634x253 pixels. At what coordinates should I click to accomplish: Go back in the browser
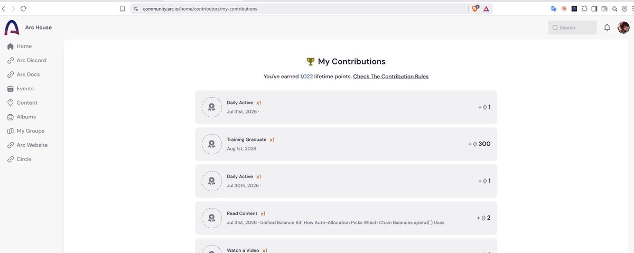click(x=4, y=8)
